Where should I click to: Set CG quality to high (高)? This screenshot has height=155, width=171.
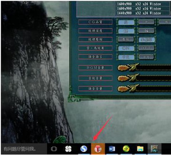tap(126, 22)
